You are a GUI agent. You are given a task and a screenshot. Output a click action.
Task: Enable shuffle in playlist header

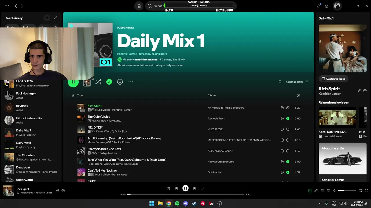(x=99, y=82)
